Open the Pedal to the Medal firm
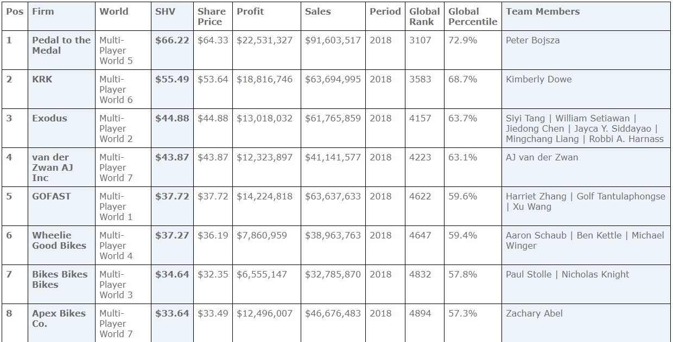 pos(61,45)
